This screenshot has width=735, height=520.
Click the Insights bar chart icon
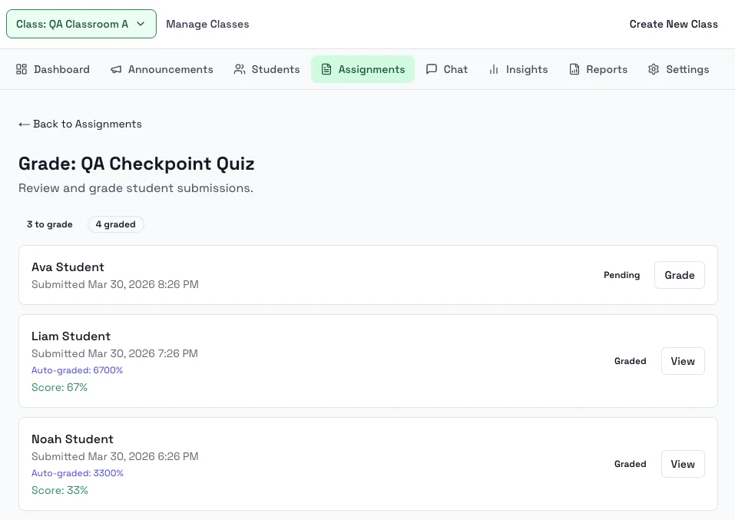click(494, 69)
